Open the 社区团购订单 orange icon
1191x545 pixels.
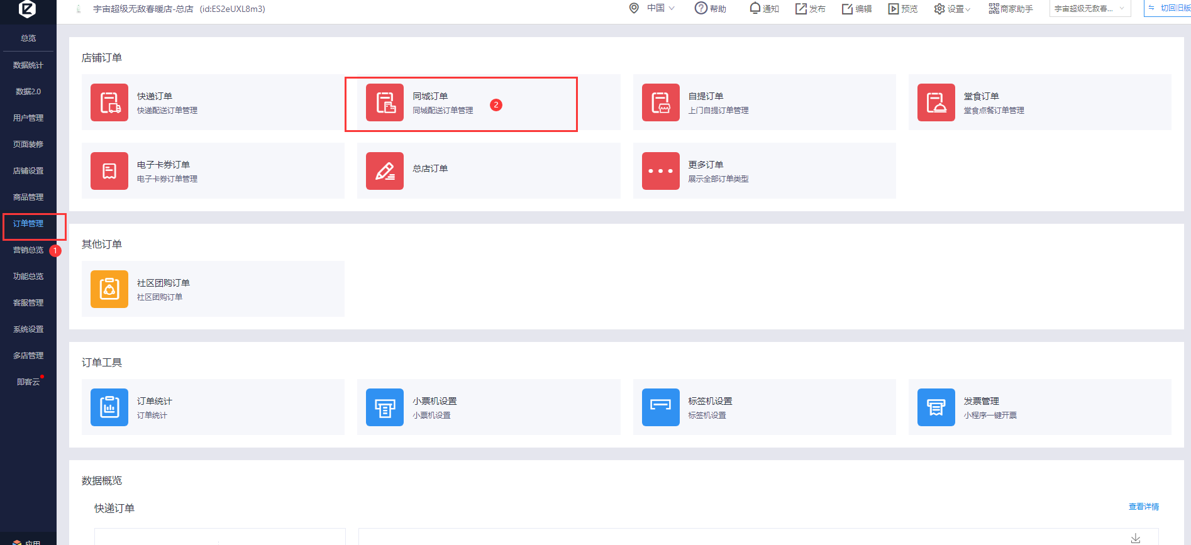click(109, 289)
